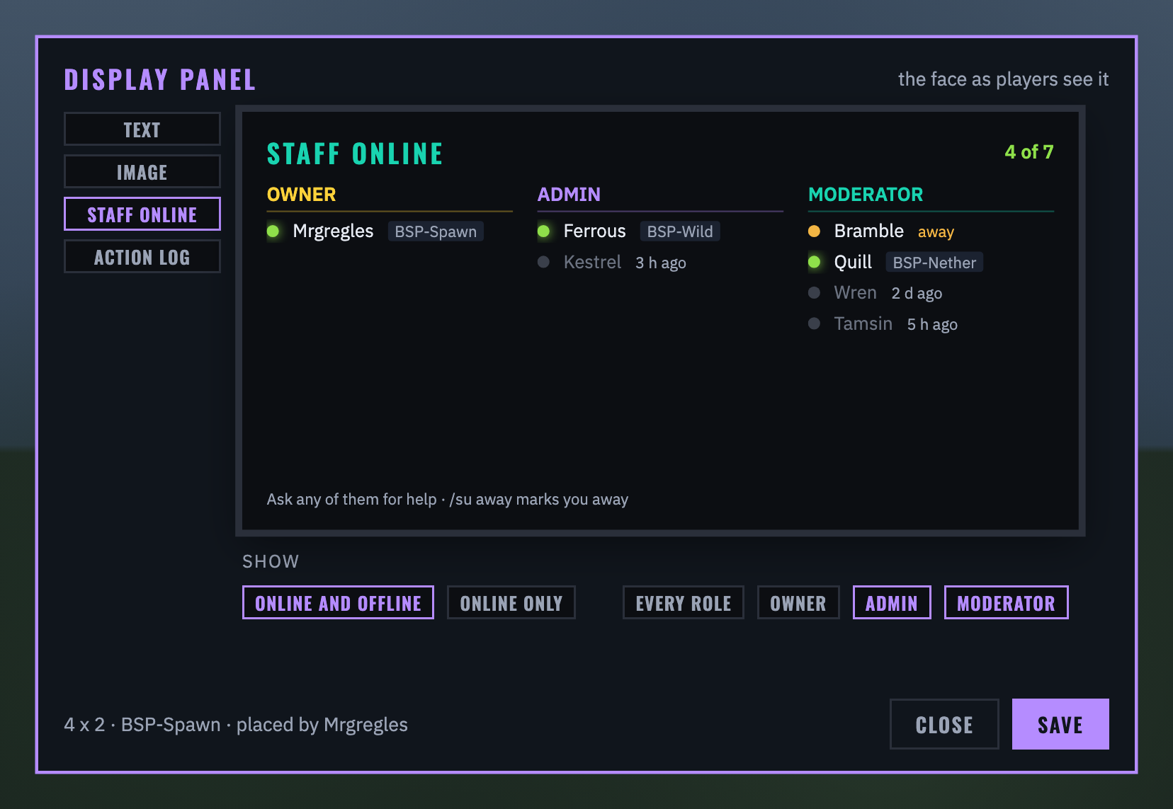This screenshot has height=809, width=1173.
Task: Click the Ask any of them for help footer
Action: click(448, 499)
